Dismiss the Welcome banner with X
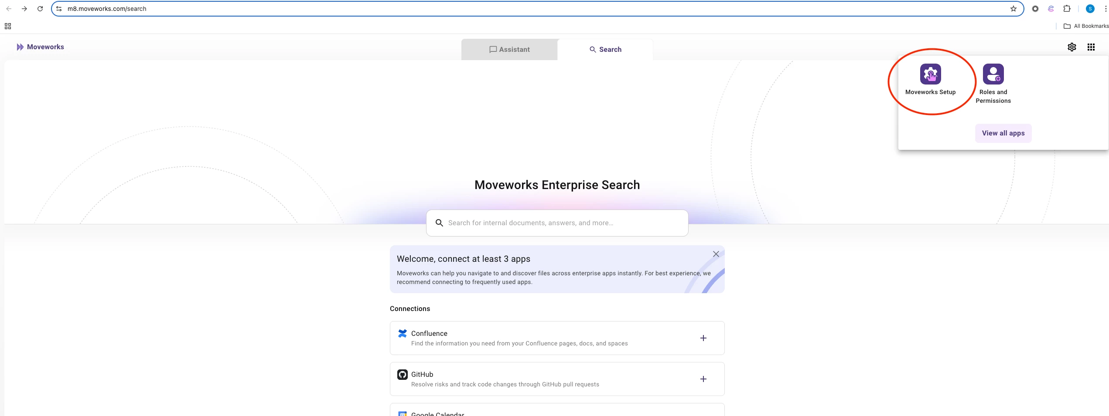The image size is (1109, 416). (x=716, y=254)
